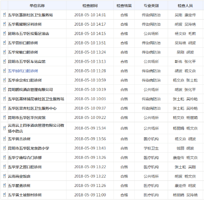The height and width of the screenshot is (200, 204).
Task: Open 昆明市五华区车站宾馆 record
Action: click(27, 62)
